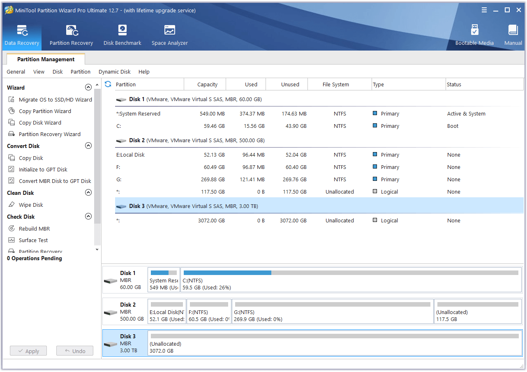Sort by File System column header
527x372 pixels.
point(340,84)
